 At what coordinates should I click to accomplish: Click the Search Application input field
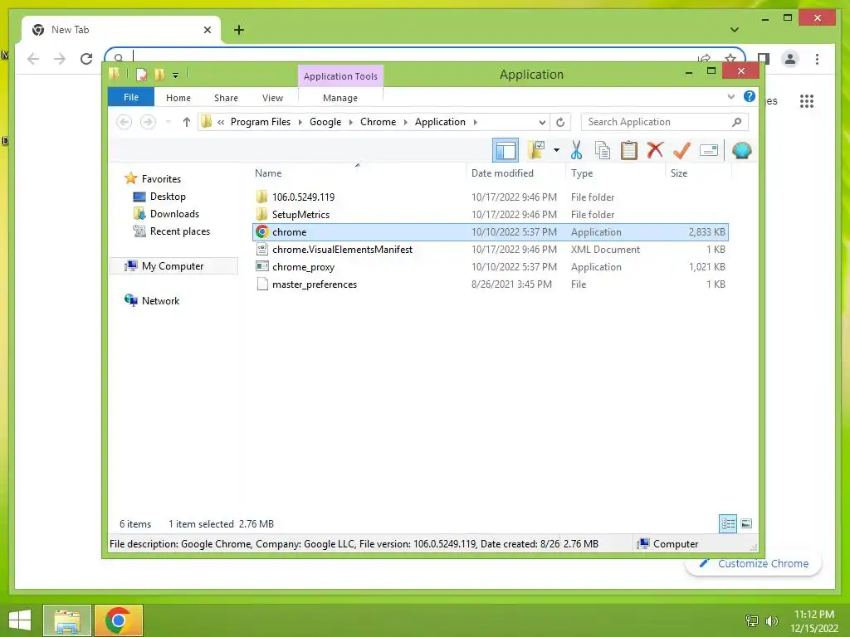pos(664,122)
